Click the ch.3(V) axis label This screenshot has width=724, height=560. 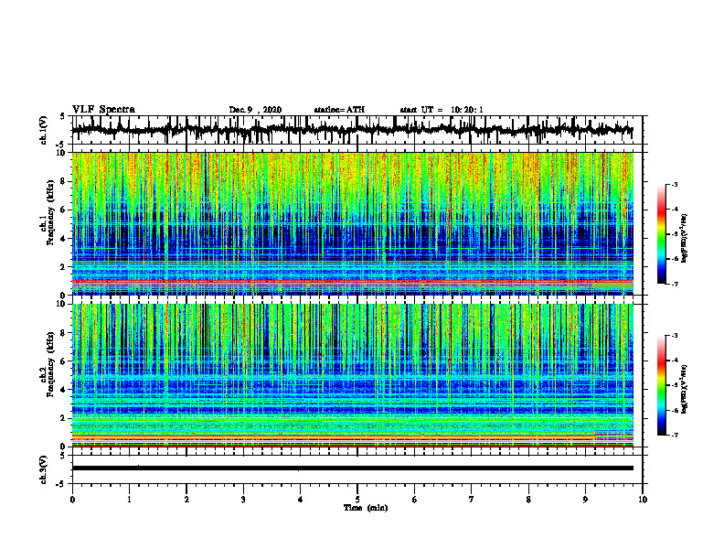click(x=44, y=469)
